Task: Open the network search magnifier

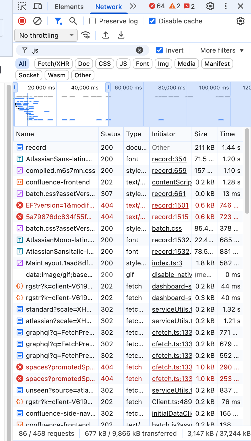Action: click(73, 21)
